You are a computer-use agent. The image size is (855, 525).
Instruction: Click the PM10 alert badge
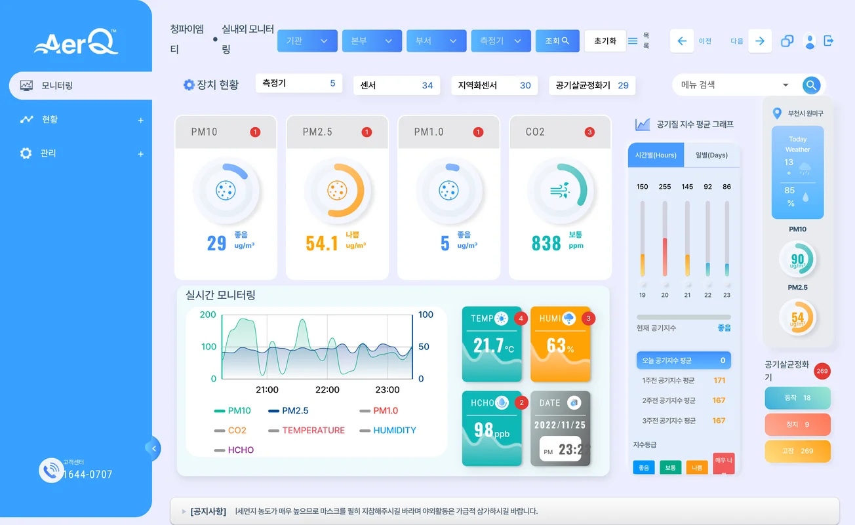[x=255, y=132]
